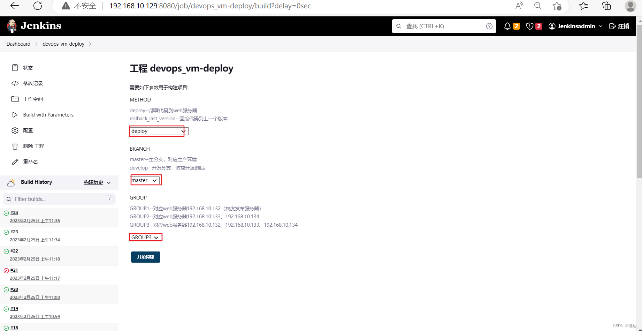Open build #23 link
This screenshot has height=331, width=642.
[14, 232]
